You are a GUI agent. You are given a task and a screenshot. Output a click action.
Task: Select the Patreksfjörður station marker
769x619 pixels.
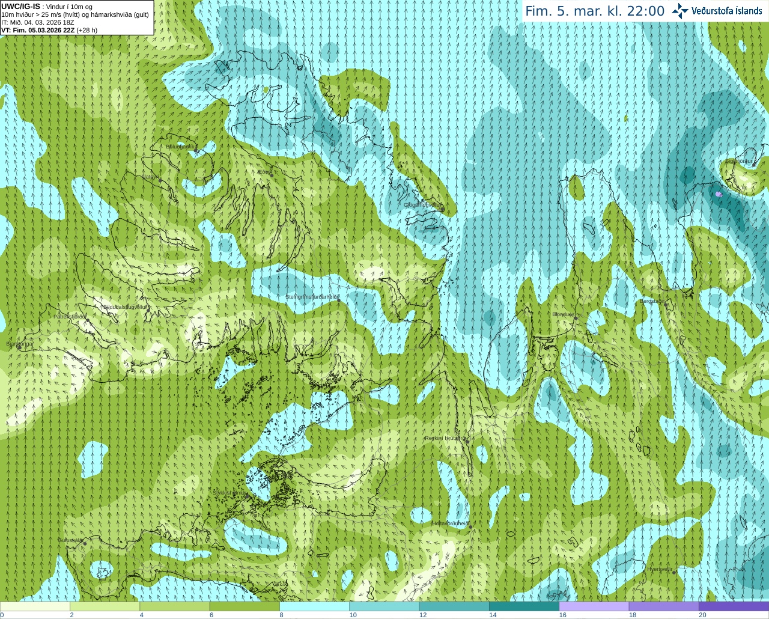coord(88,321)
